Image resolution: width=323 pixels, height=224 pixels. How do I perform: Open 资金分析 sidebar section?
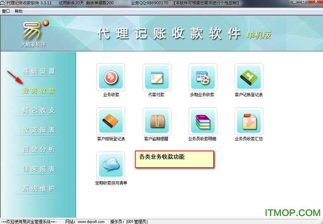tap(39, 150)
